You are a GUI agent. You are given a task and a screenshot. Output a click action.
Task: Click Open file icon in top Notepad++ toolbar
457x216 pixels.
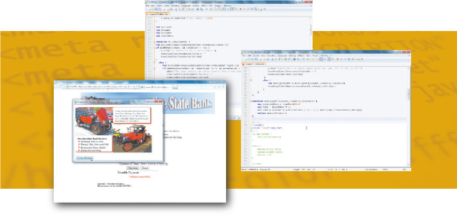152,9
